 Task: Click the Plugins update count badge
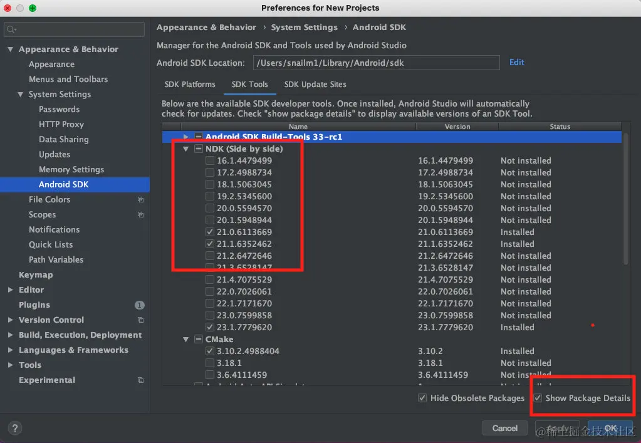coord(139,305)
